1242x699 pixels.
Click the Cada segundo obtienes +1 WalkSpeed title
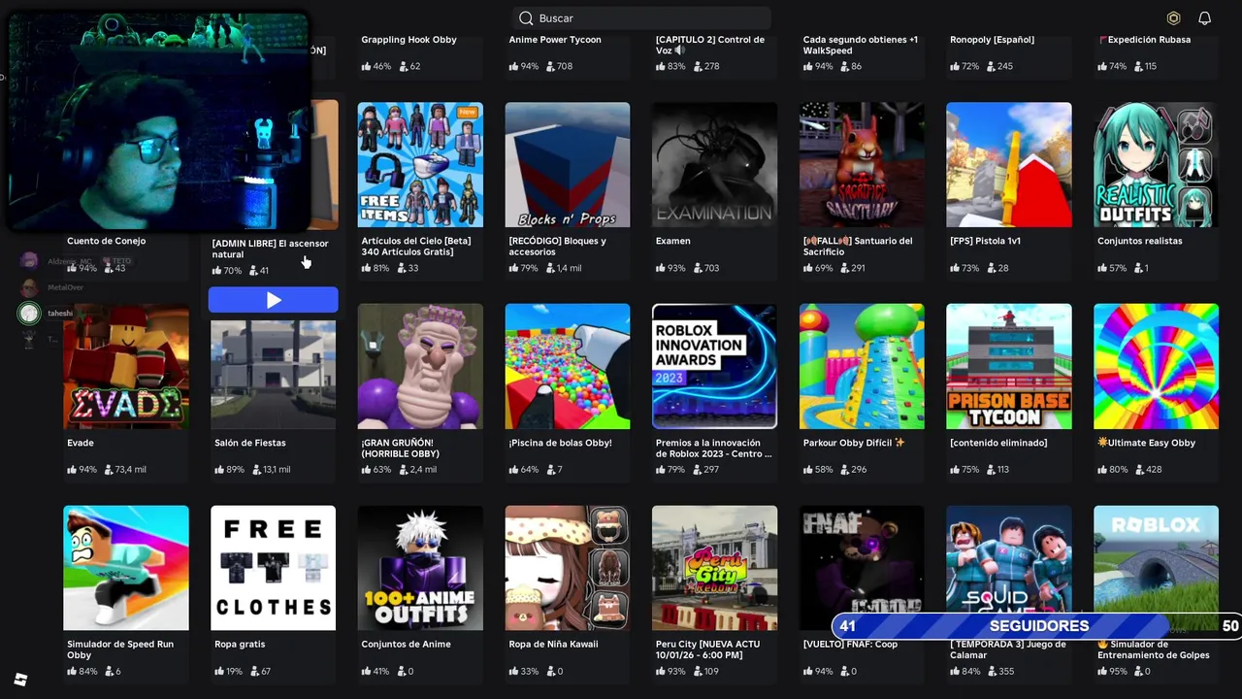860,45
